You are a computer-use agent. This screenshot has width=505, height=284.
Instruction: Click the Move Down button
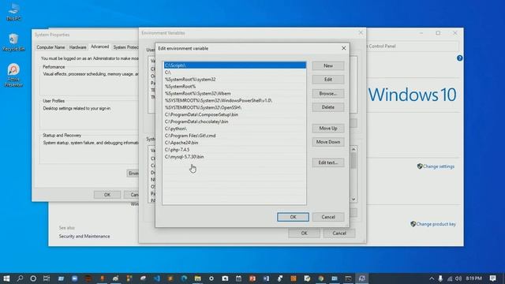(x=328, y=142)
